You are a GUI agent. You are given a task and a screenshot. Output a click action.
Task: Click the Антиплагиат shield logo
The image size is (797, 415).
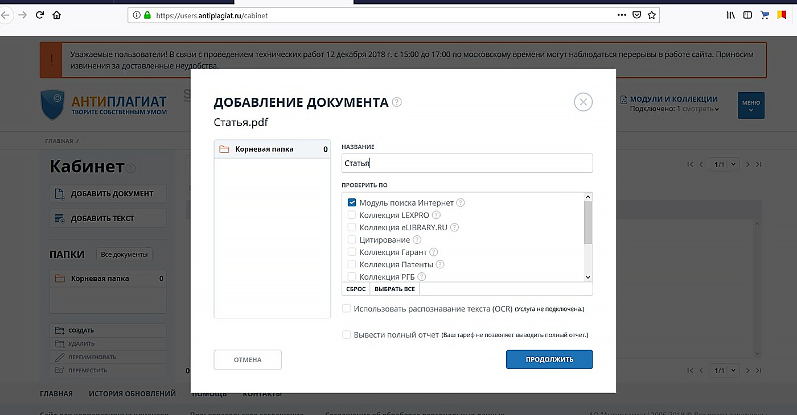(52, 105)
